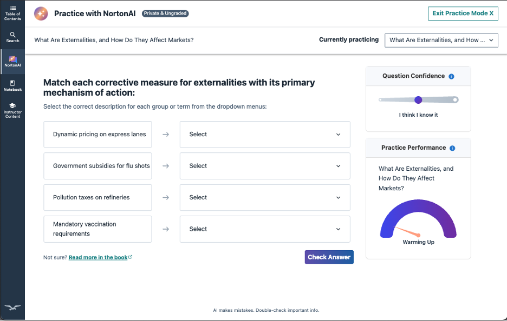The image size is (507, 321).
Task: Click the Norton seagull logo at sidebar bottom
Action: click(12, 307)
